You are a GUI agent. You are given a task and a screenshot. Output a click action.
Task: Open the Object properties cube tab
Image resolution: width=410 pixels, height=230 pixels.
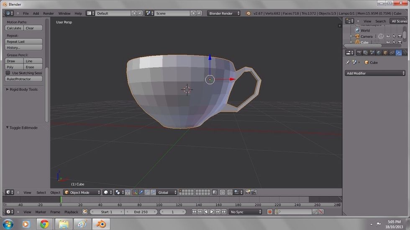click(385, 53)
